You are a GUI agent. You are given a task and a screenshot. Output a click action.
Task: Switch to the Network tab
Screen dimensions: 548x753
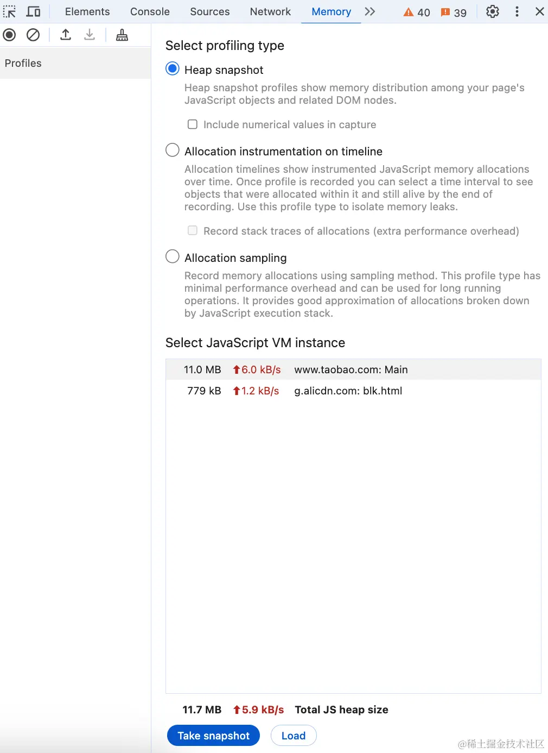270,11
